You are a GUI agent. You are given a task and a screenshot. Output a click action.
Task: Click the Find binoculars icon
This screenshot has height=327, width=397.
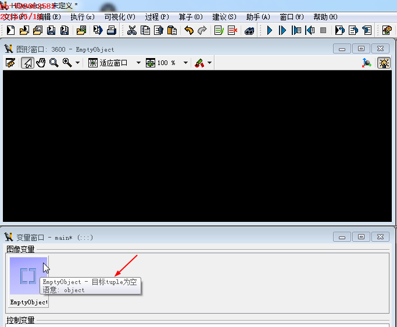[x=249, y=31]
